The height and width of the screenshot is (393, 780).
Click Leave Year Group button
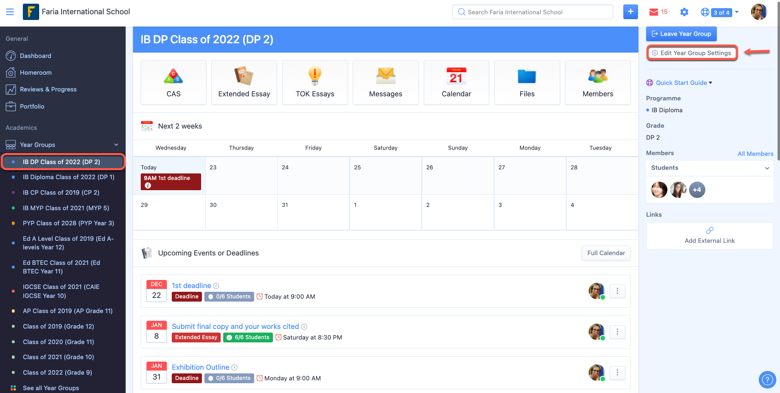click(681, 34)
